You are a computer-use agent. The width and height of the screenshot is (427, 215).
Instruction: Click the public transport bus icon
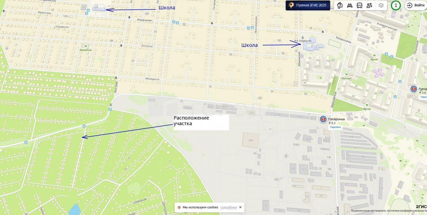(x=360, y=5)
